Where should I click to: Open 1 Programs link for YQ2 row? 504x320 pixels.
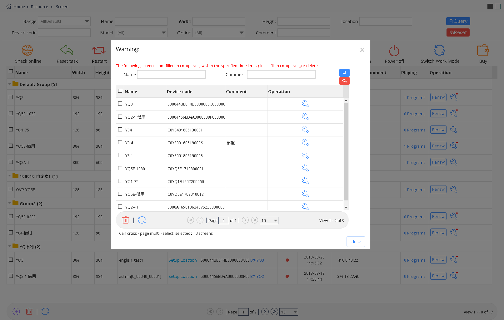tap(414, 97)
